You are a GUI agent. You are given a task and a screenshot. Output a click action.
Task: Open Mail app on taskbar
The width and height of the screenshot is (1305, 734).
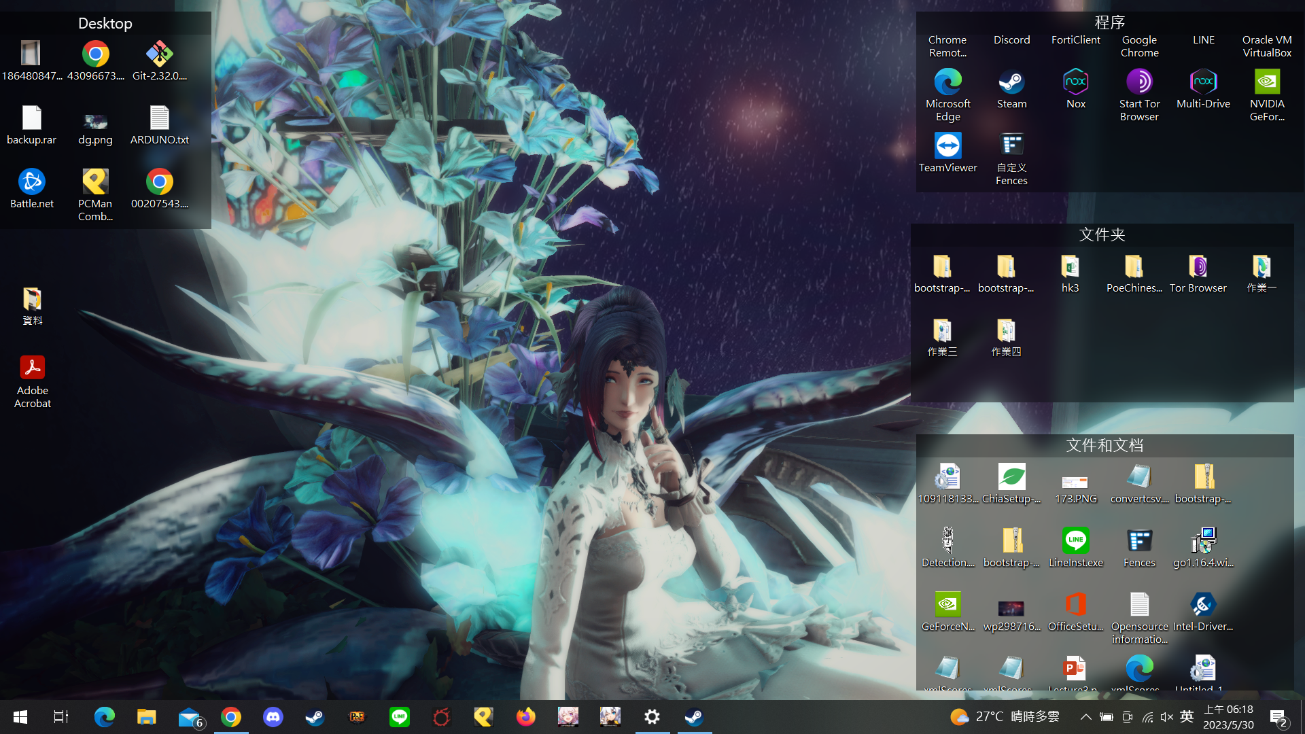click(189, 717)
